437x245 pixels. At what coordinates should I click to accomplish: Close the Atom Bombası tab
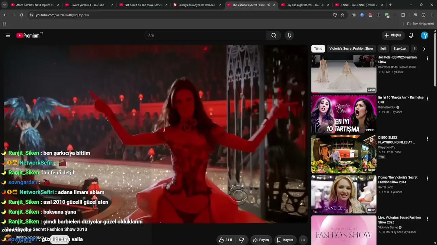coord(58,5)
